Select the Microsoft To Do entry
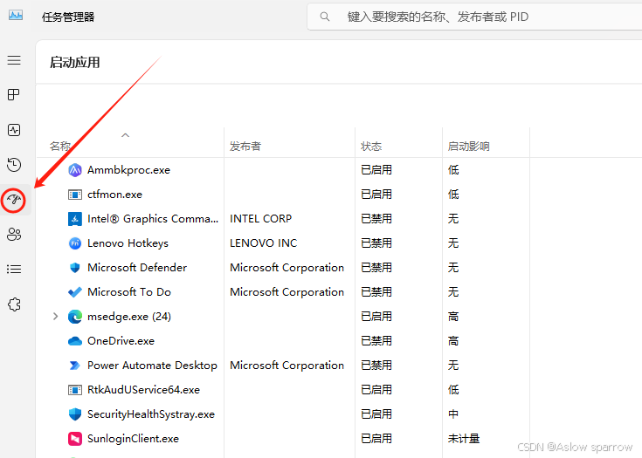This screenshot has height=458, width=642. pyautogui.click(x=129, y=292)
